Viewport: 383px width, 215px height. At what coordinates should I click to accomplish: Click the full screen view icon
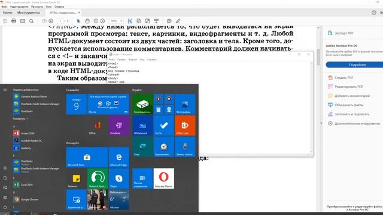(x=147, y=21)
